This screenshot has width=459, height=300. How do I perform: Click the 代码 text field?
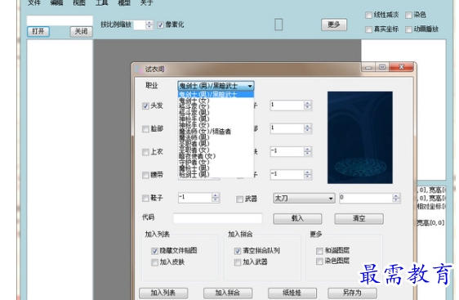(x=217, y=218)
